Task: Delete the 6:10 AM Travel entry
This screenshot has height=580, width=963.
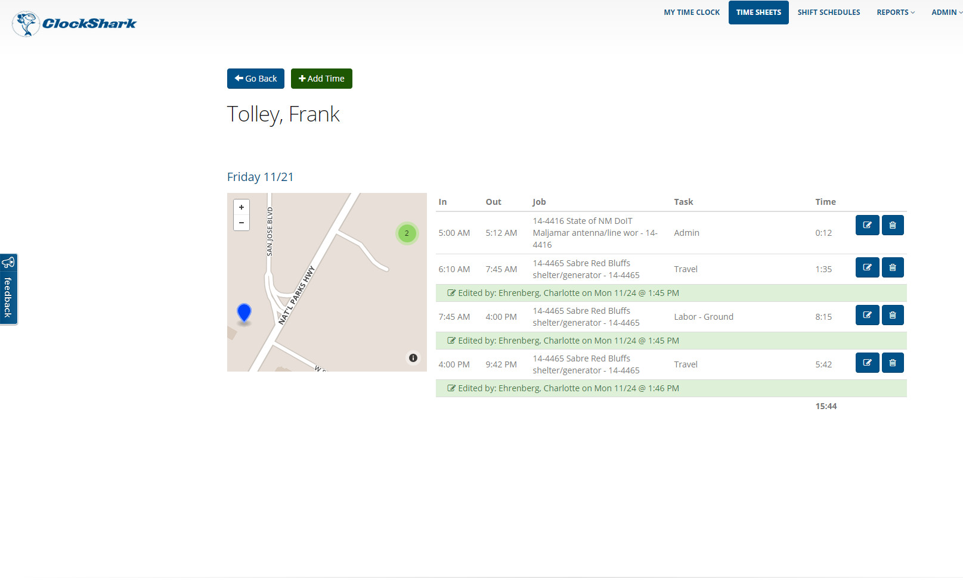Action: 893,267
